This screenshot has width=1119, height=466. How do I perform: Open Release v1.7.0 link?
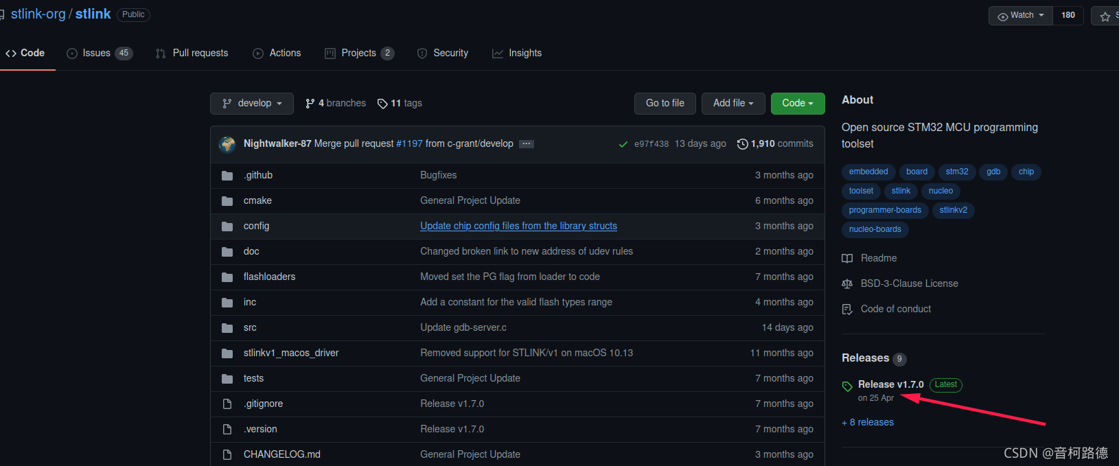click(x=890, y=385)
